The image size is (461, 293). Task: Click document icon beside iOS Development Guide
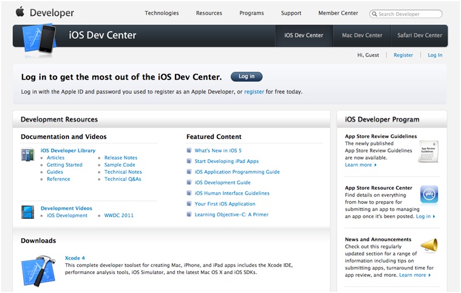189,182
